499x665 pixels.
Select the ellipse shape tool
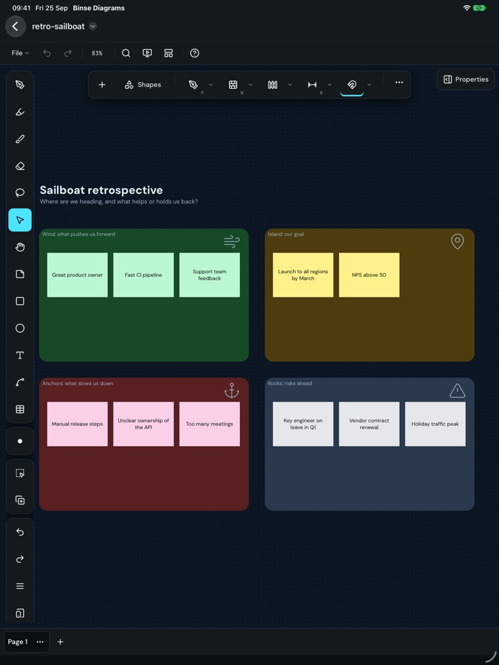[20, 328]
